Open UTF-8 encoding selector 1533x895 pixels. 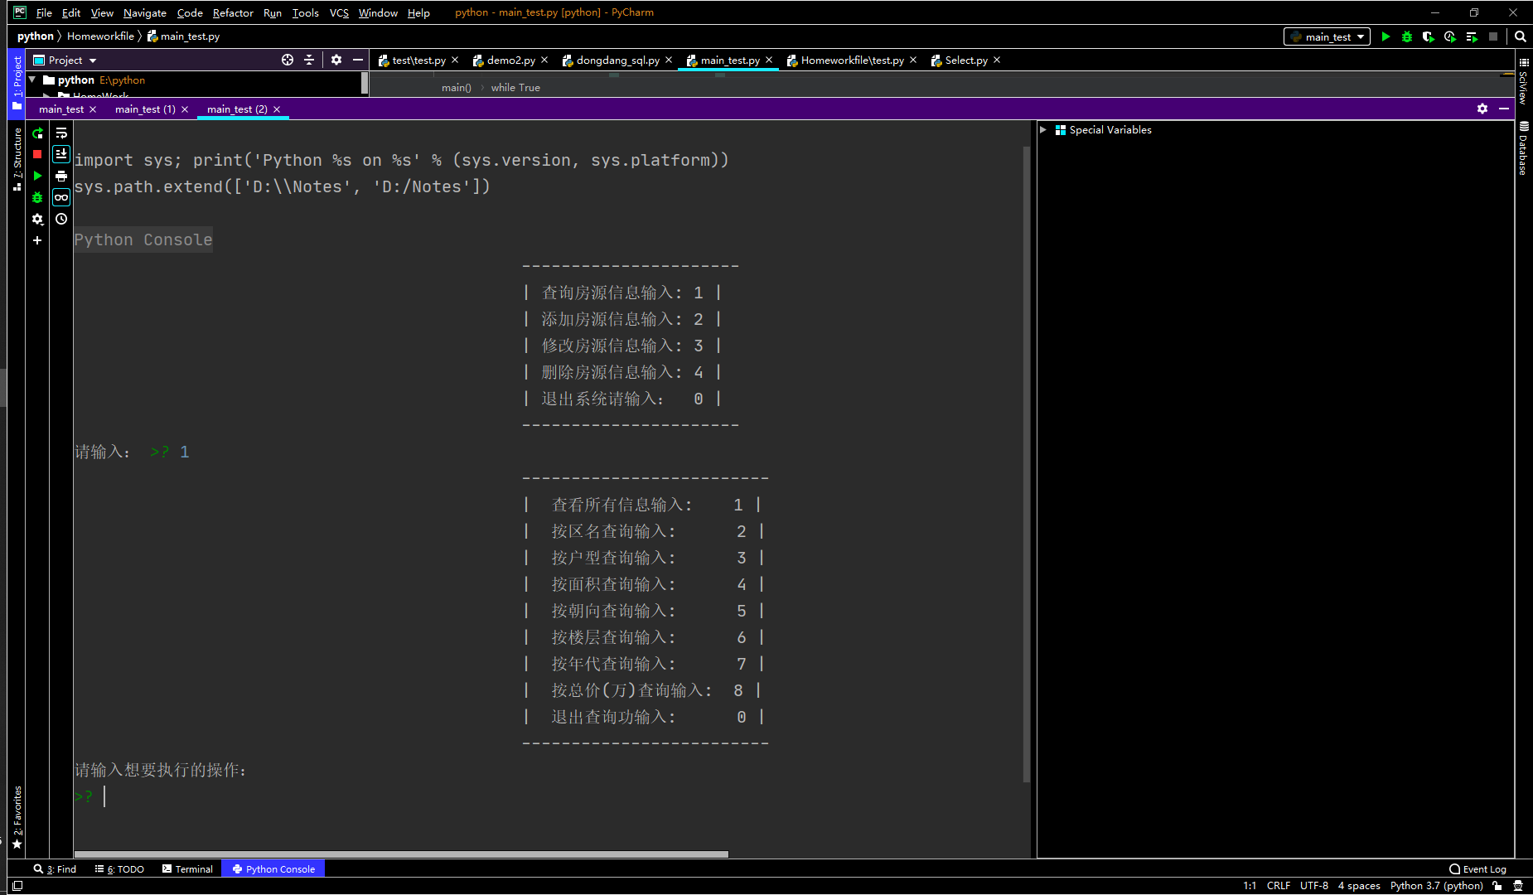(1313, 886)
